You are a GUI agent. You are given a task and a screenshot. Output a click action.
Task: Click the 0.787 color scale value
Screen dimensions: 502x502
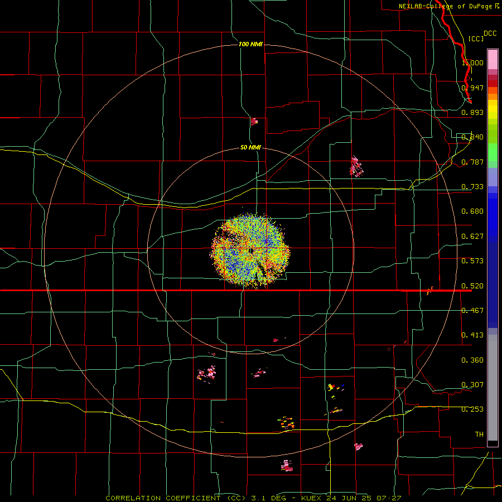coord(472,162)
